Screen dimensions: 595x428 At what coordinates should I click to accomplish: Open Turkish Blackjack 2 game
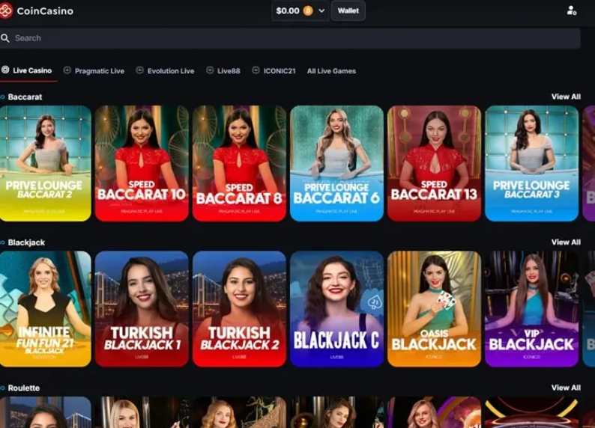tap(239, 309)
